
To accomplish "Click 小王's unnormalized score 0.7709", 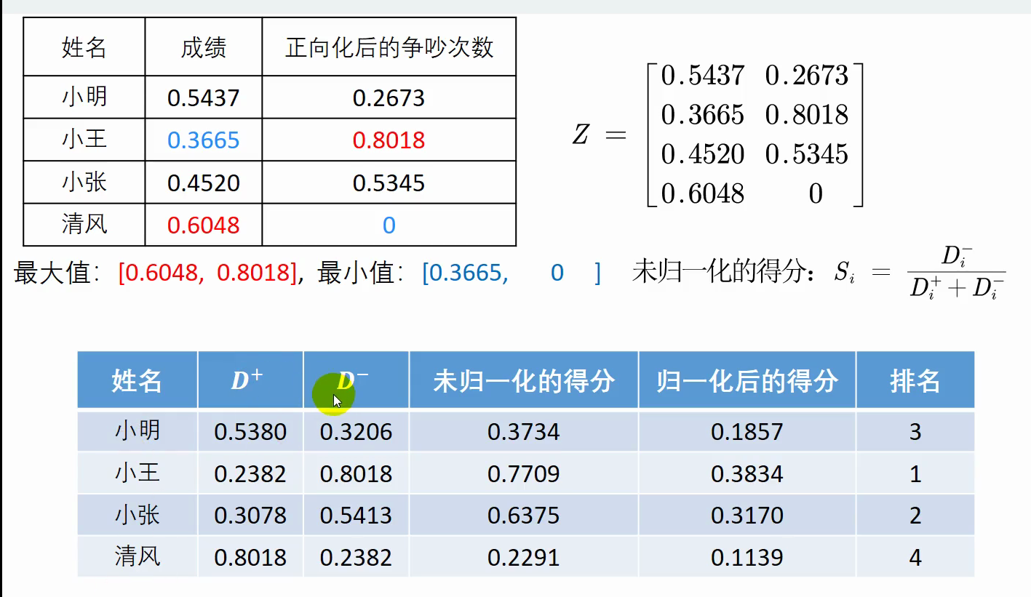I will 524,474.
